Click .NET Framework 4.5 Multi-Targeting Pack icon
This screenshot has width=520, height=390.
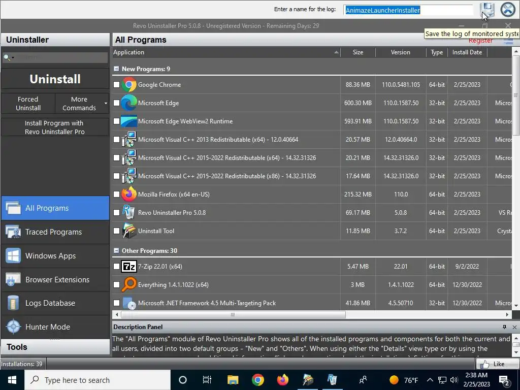[x=128, y=303]
